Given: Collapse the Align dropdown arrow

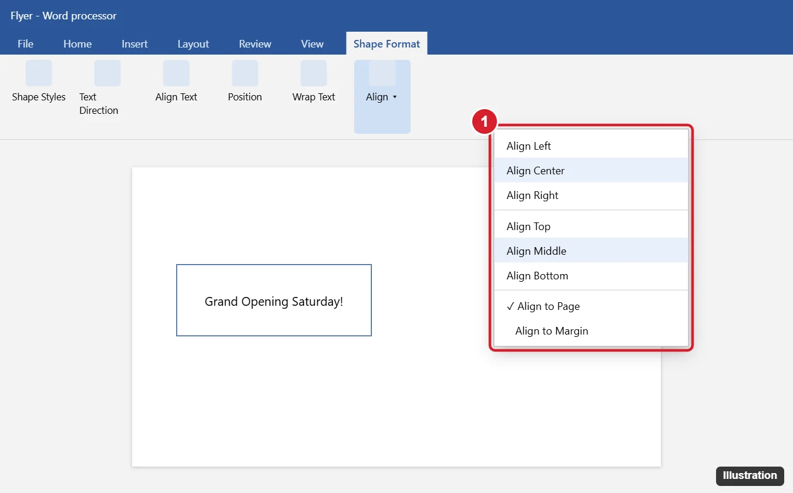Looking at the screenshot, I should pos(395,97).
